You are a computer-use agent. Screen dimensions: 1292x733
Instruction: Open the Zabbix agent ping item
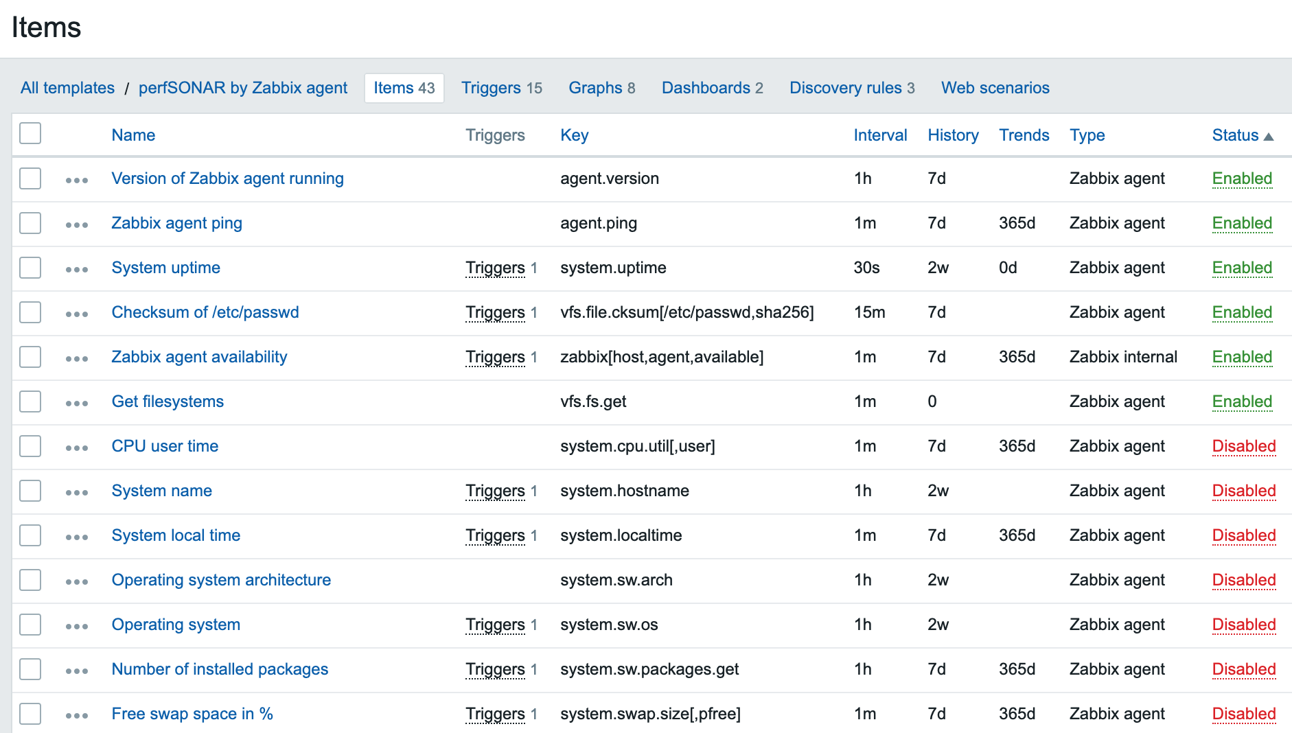(x=177, y=223)
